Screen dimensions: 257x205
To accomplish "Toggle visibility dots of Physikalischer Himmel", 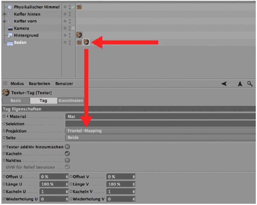I will pos(70,7).
